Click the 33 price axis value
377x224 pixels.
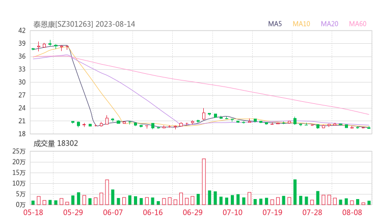tap(22, 69)
